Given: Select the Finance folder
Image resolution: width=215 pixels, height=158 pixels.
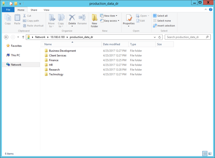Looking at the screenshot, I should point(54,60).
